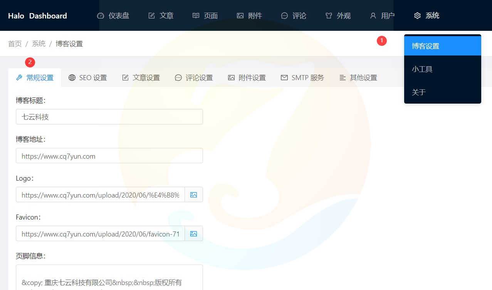This screenshot has height=290, width=492.
Task: Switch to the 其他设置 tab
Action: point(358,78)
